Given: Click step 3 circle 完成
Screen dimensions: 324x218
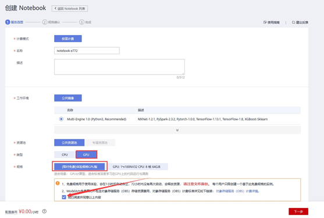Looking at the screenshot, I should tap(81, 22).
